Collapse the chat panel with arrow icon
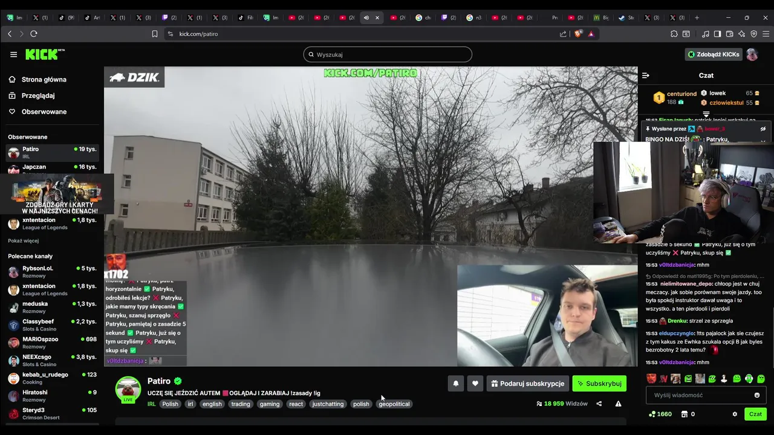This screenshot has height=435, width=774. click(645, 76)
